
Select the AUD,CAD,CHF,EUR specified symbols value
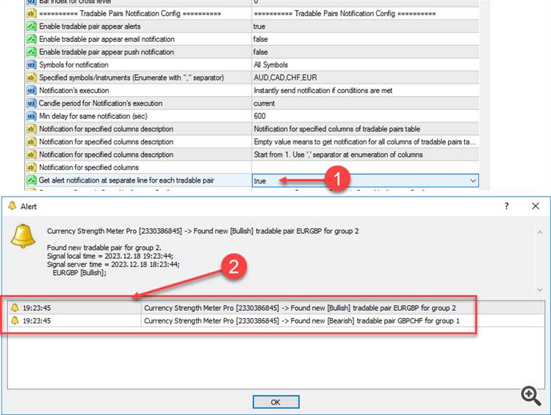click(285, 78)
